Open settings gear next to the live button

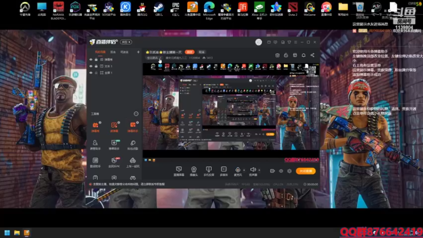[289, 171]
